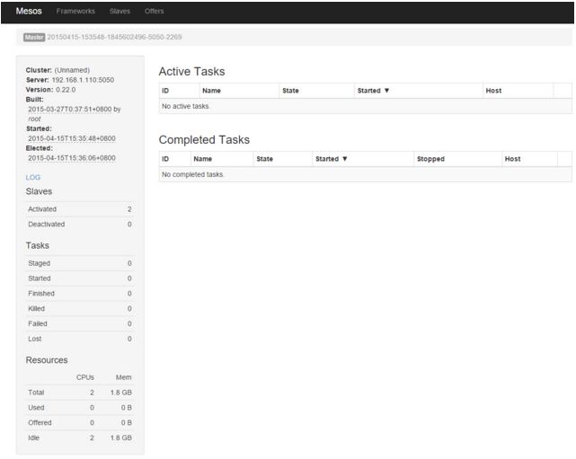Click the 'No completed tasks.' message
This screenshot has width=576, height=459.
(x=193, y=174)
